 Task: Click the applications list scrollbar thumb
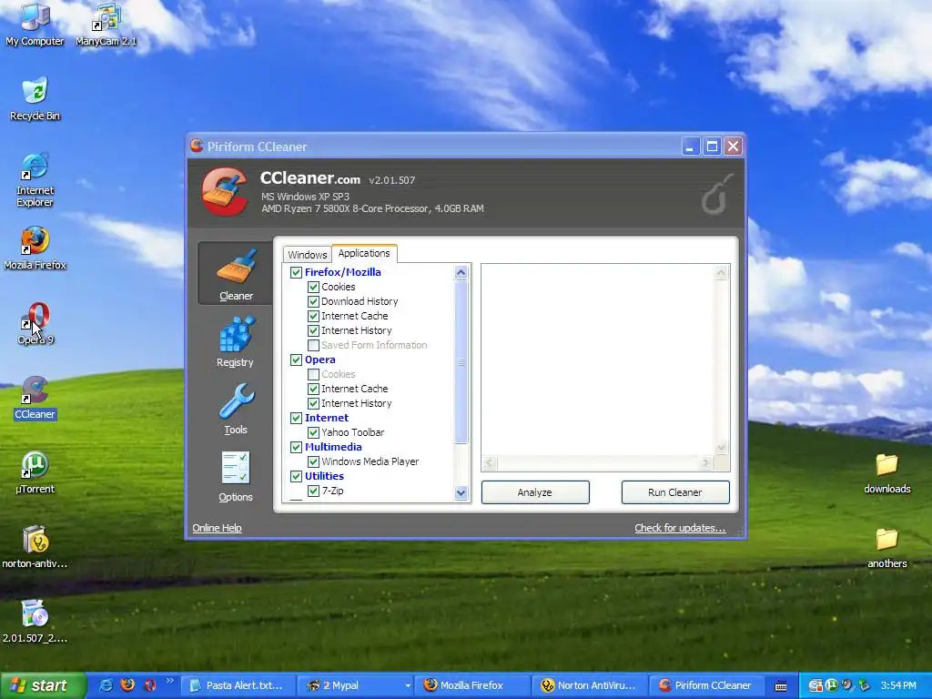pyautogui.click(x=461, y=362)
